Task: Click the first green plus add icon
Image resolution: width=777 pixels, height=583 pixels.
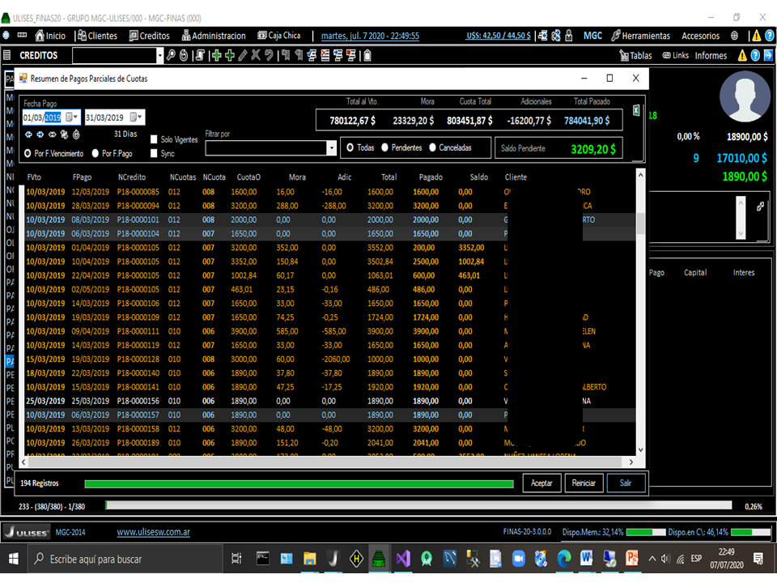Action: coord(216,56)
